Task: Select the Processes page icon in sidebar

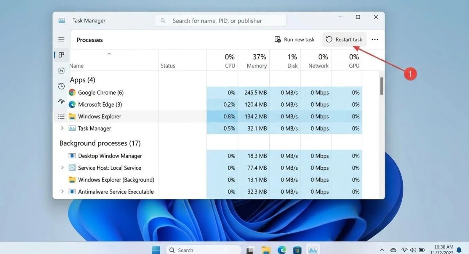Action: (x=61, y=55)
